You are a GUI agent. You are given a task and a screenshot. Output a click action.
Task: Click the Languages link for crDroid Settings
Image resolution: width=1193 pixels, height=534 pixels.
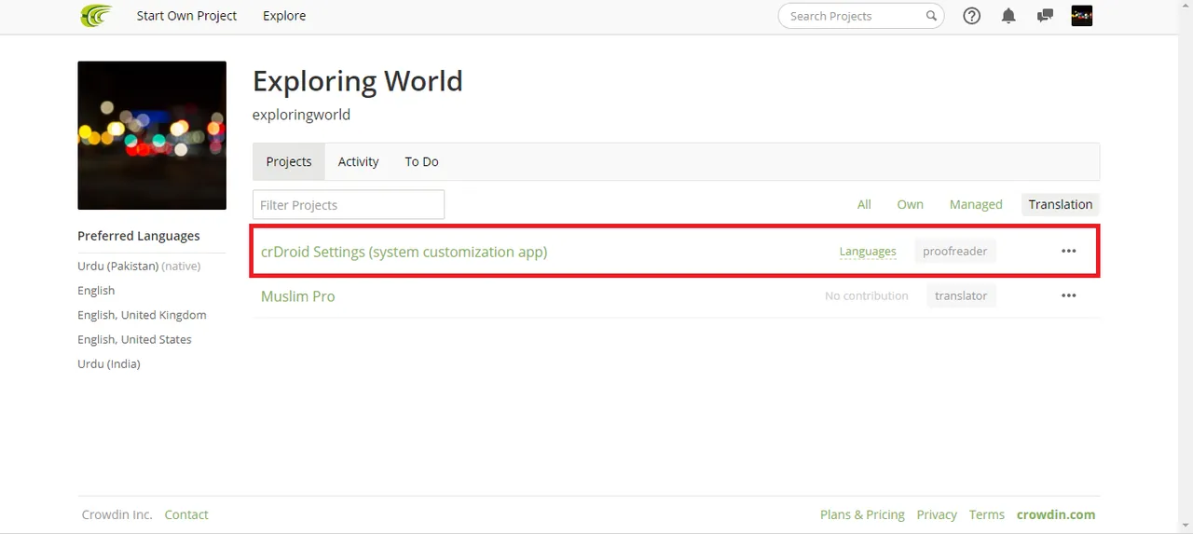pos(868,252)
